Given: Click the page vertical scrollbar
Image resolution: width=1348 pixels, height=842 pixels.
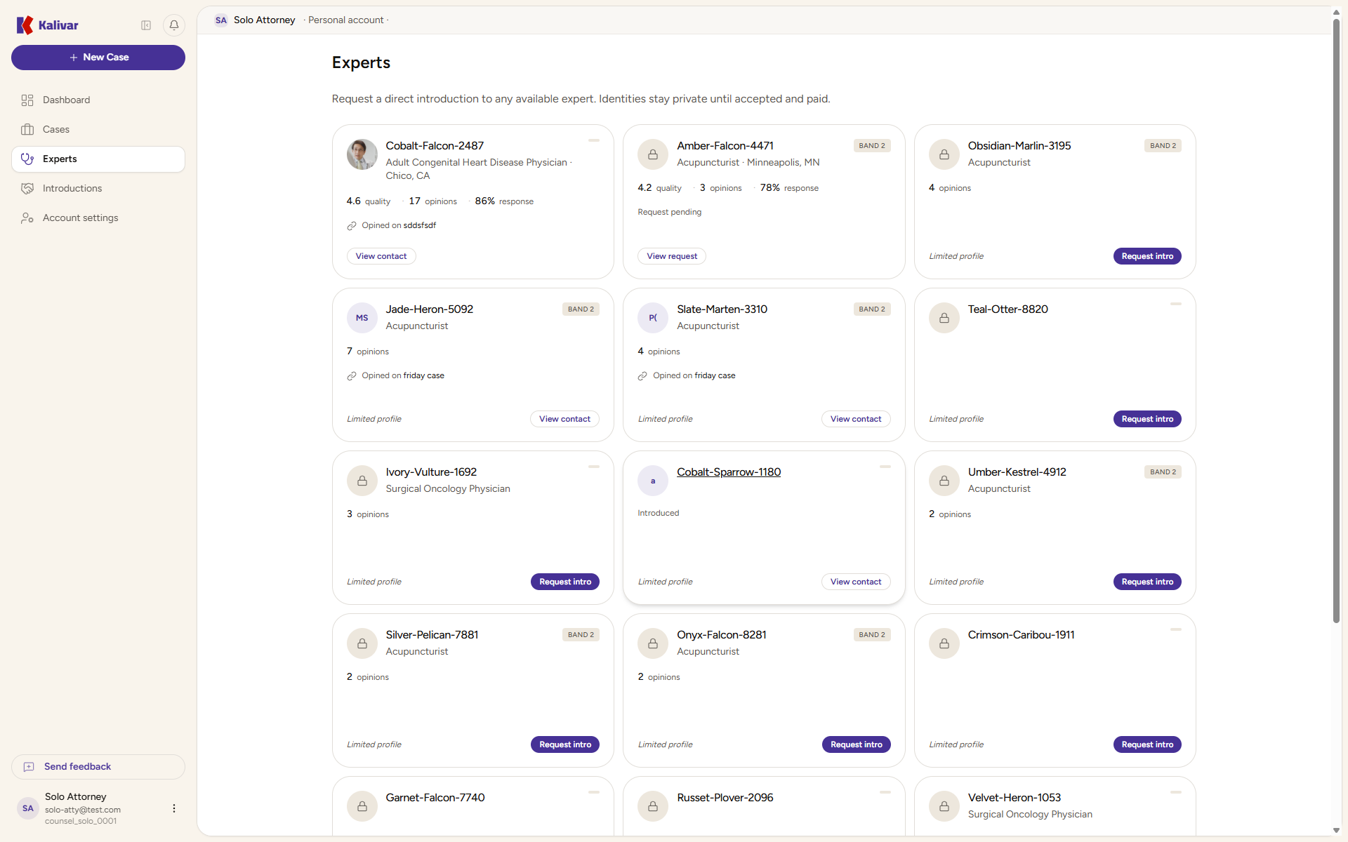Looking at the screenshot, I should pyautogui.click(x=1336, y=321).
